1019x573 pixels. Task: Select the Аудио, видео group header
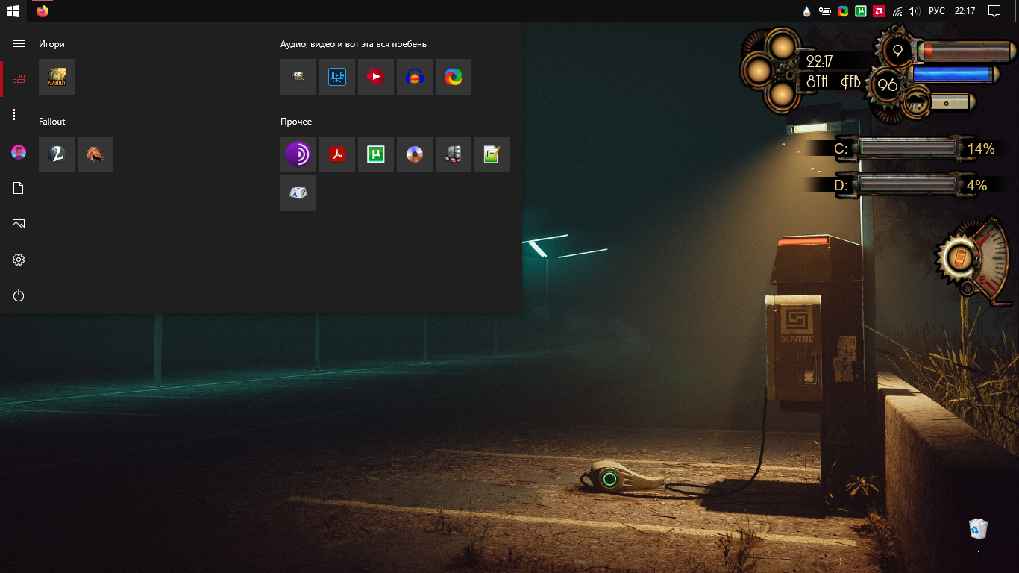coord(354,44)
